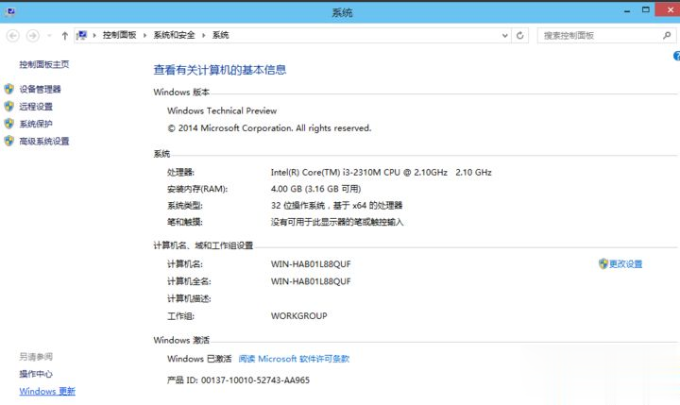The height and width of the screenshot is (405, 680).
Task: Open 设备管理器 from the sidebar
Action: [40, 90]
